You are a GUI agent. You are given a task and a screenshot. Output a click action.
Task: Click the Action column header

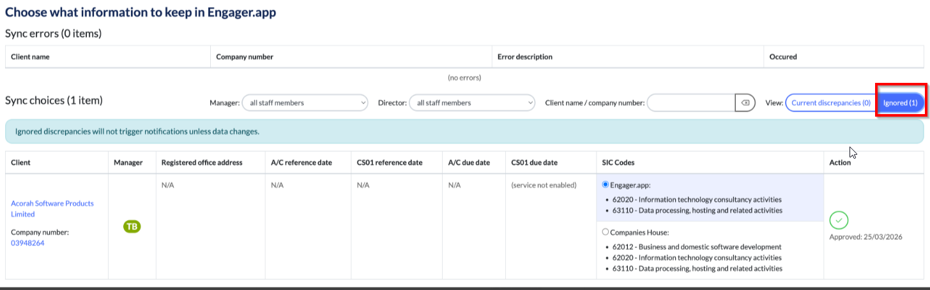[x=840, y=163]
